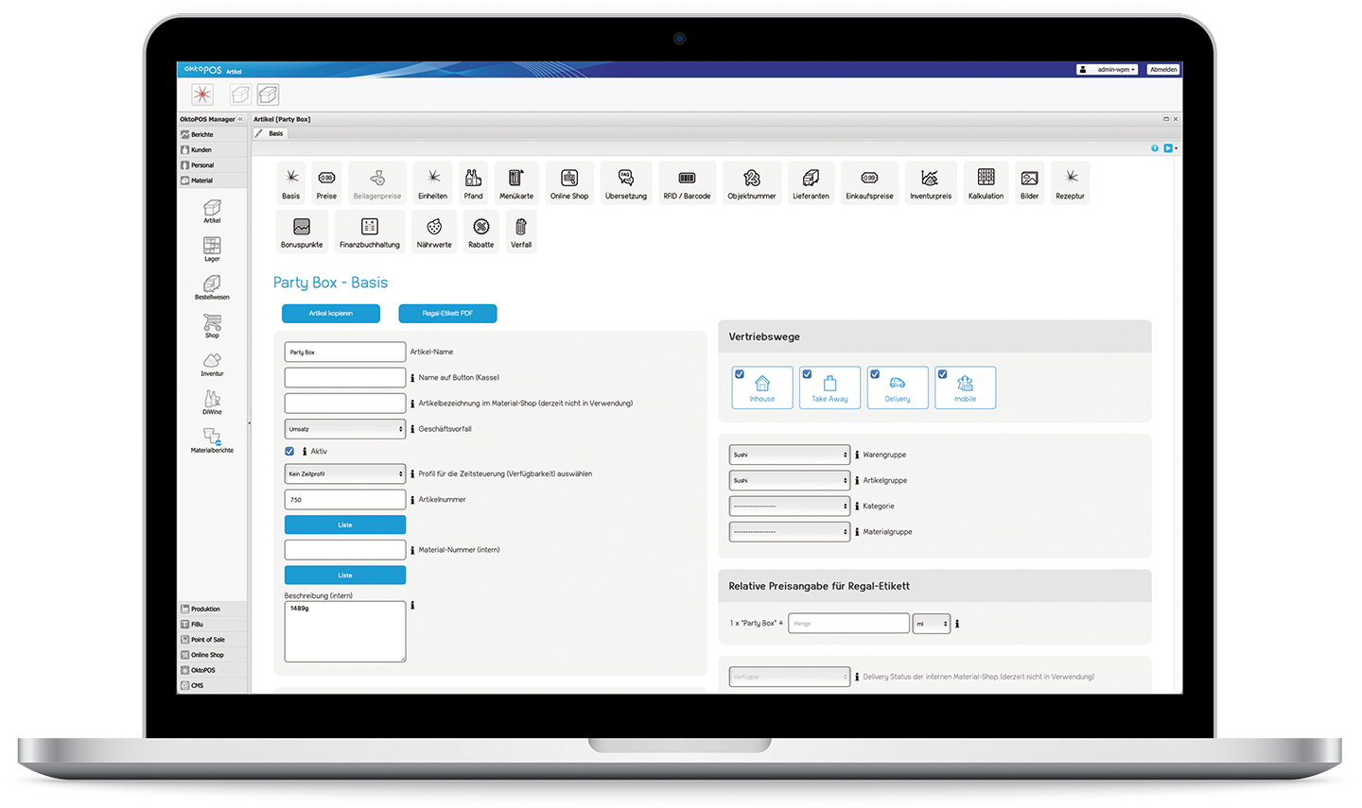Expand the Warengruppe dropdown set to Sushi
1362x808 pixels.
click(x=789, y=454)
